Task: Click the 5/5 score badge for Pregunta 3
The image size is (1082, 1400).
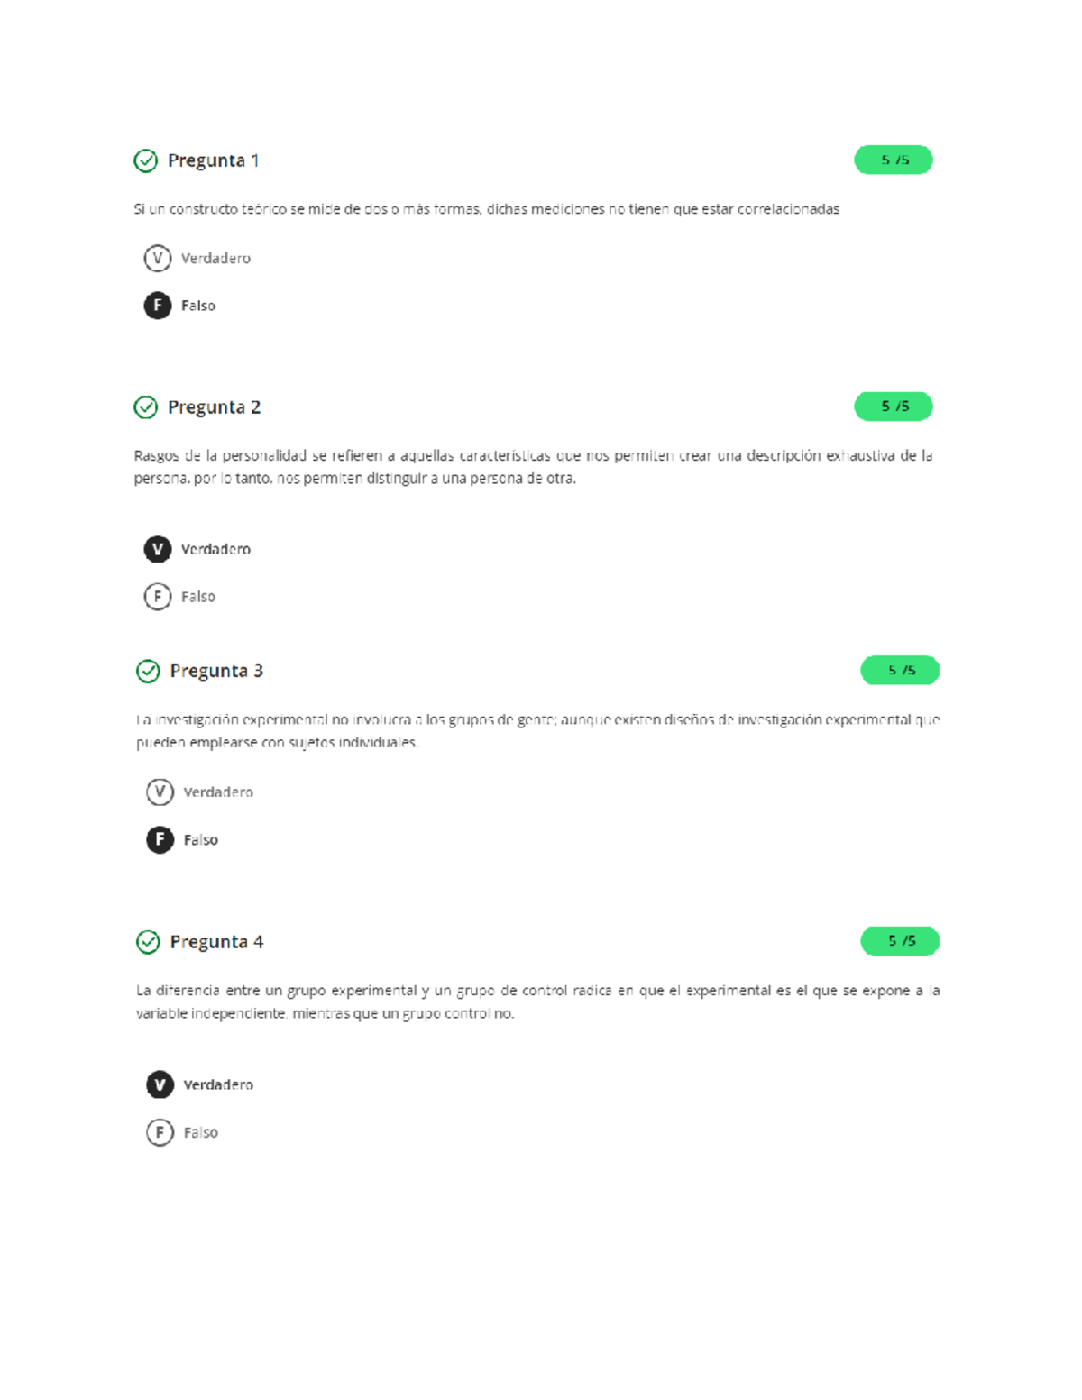Action: coord(900,671)
